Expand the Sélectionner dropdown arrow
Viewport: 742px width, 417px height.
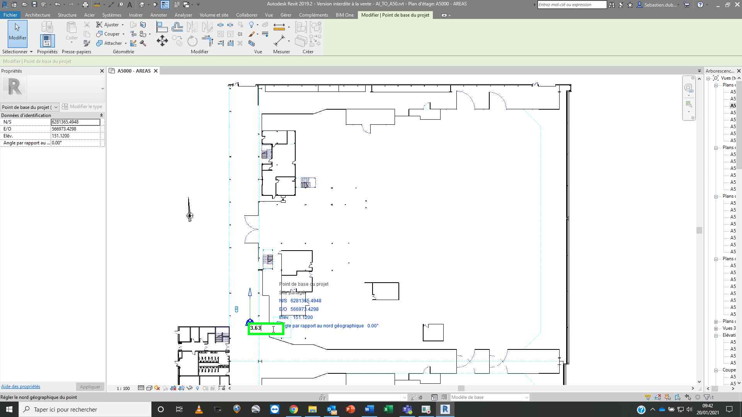31,52
